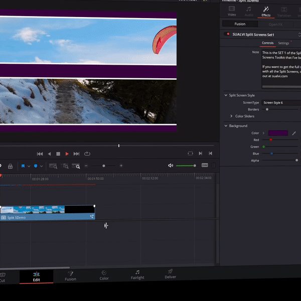Click ruler at timecode 00:01:50:00

coord(96,179)
